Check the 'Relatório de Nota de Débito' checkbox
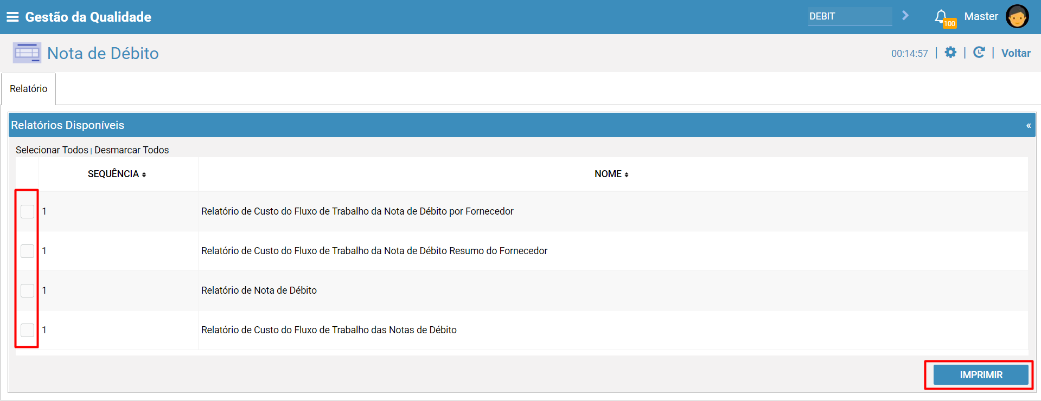This screenshot has width=1041, height=401. [27, 290]
